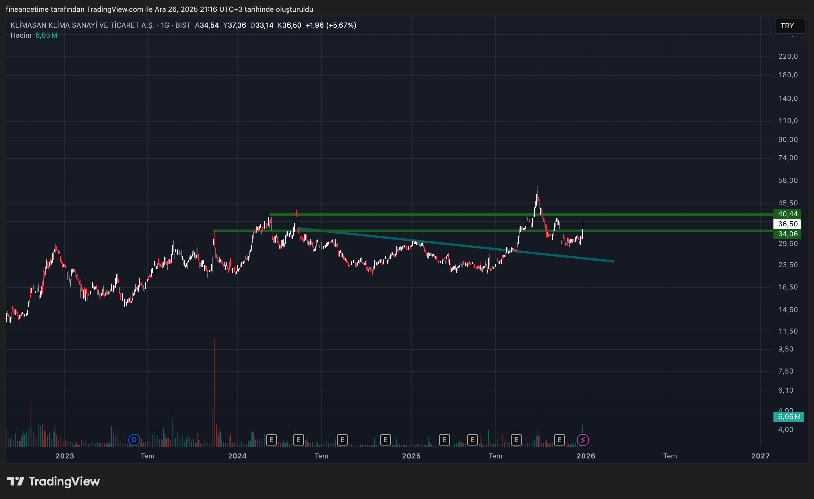Click the first E earnings marker after 2025

point(444,440)
